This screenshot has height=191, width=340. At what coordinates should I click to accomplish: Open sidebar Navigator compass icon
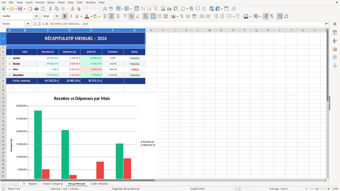335,57
